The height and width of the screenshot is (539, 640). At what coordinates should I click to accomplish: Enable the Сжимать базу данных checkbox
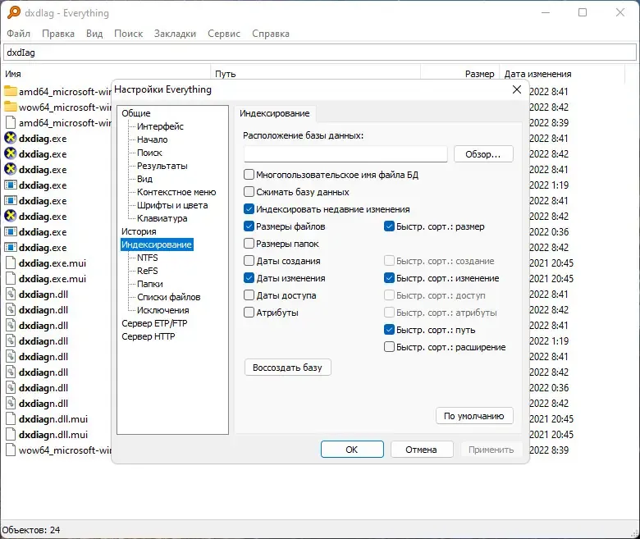coord(249,192)
